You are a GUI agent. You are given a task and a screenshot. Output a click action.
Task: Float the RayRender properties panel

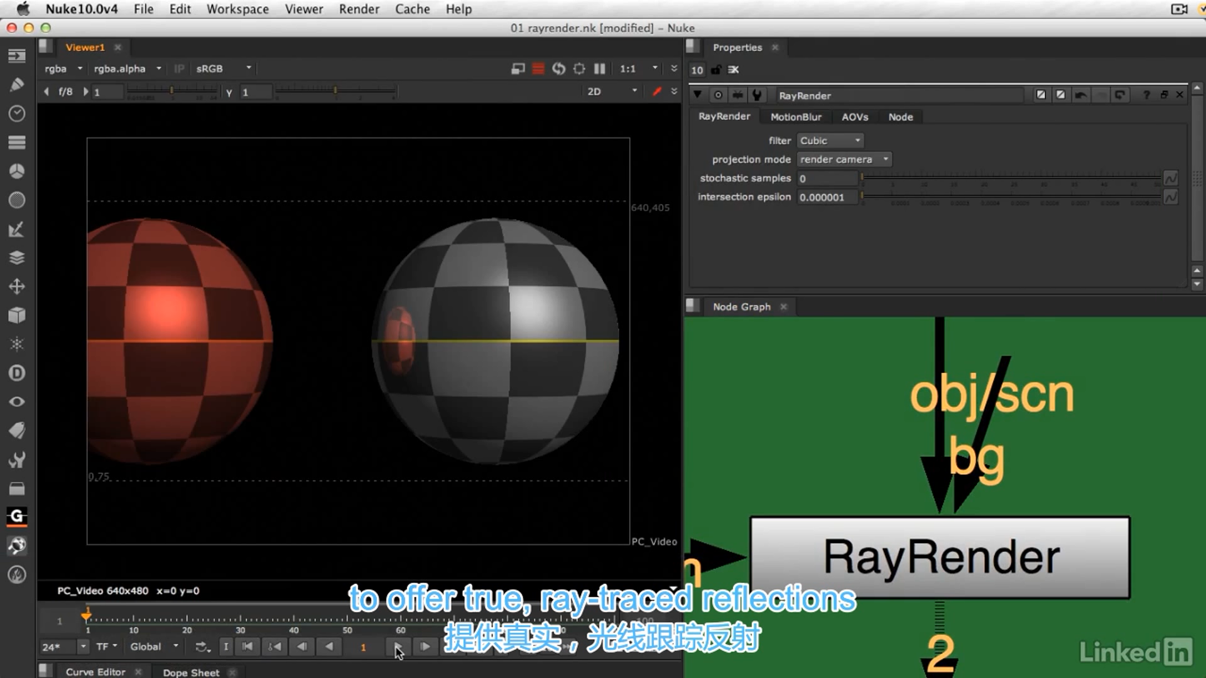(1164, 95)
